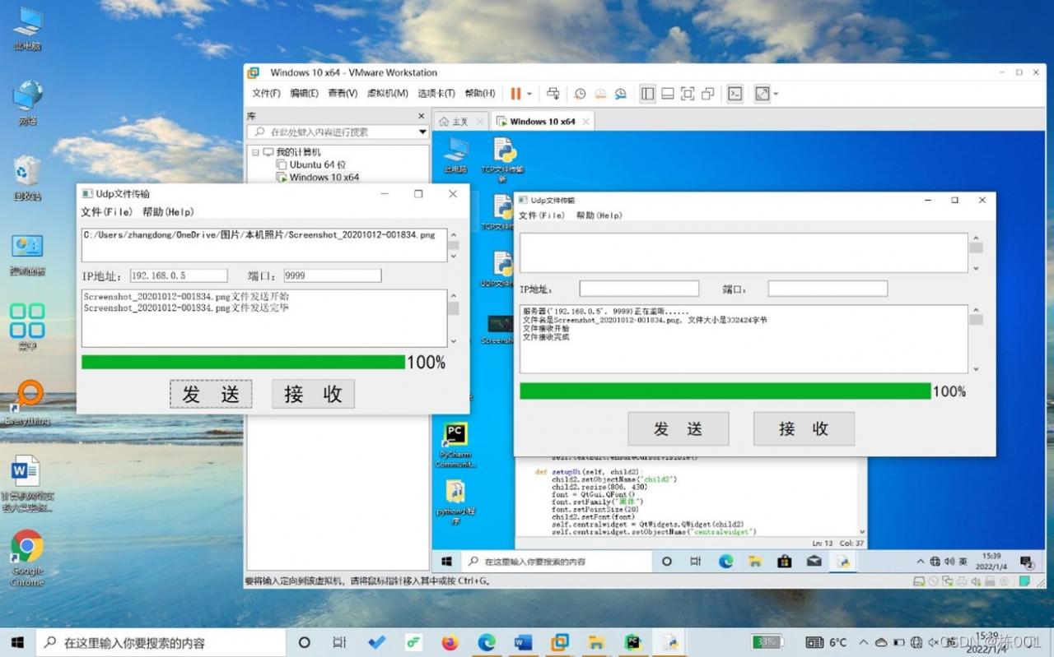Open the snapshot manager icon

[x=620, y=94]
